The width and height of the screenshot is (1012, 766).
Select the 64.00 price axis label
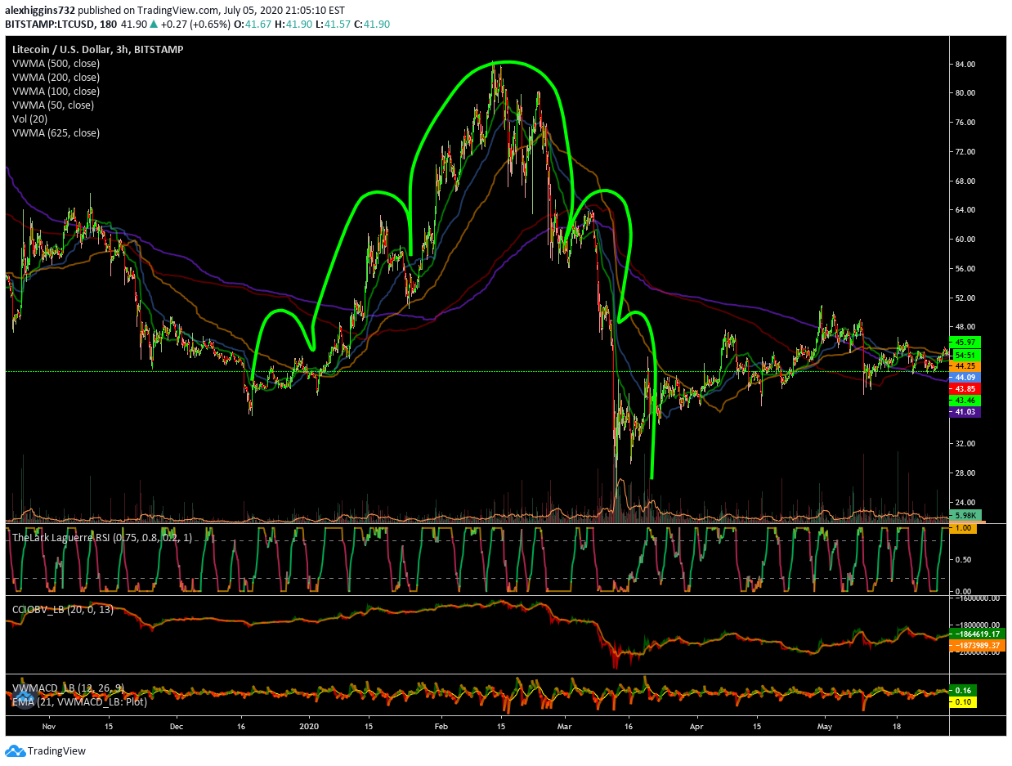click(966, 210)
